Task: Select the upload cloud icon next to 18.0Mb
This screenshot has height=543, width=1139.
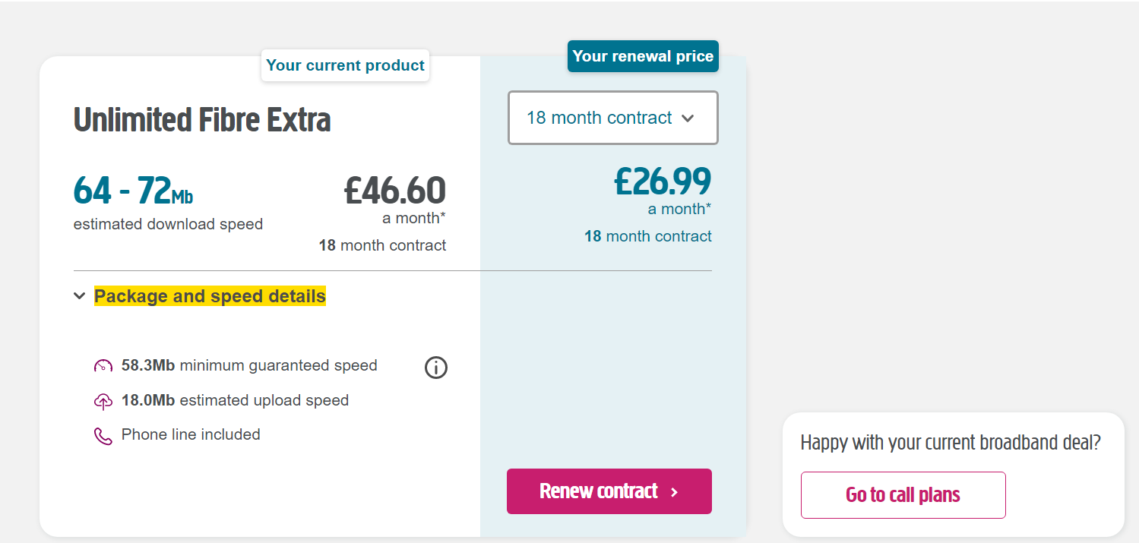Action: click(x=103, y=400)
